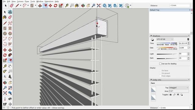Click the Time shadow slider
The width and height of the screenshot is (195, 110).
(x=167, y=43)
